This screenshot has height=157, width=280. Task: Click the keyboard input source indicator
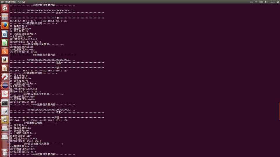pyautogui.click(x=251, y=2)
